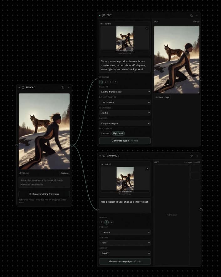Click the EDIT input thumbnail

pyautogui.click(x=125, y=39)
